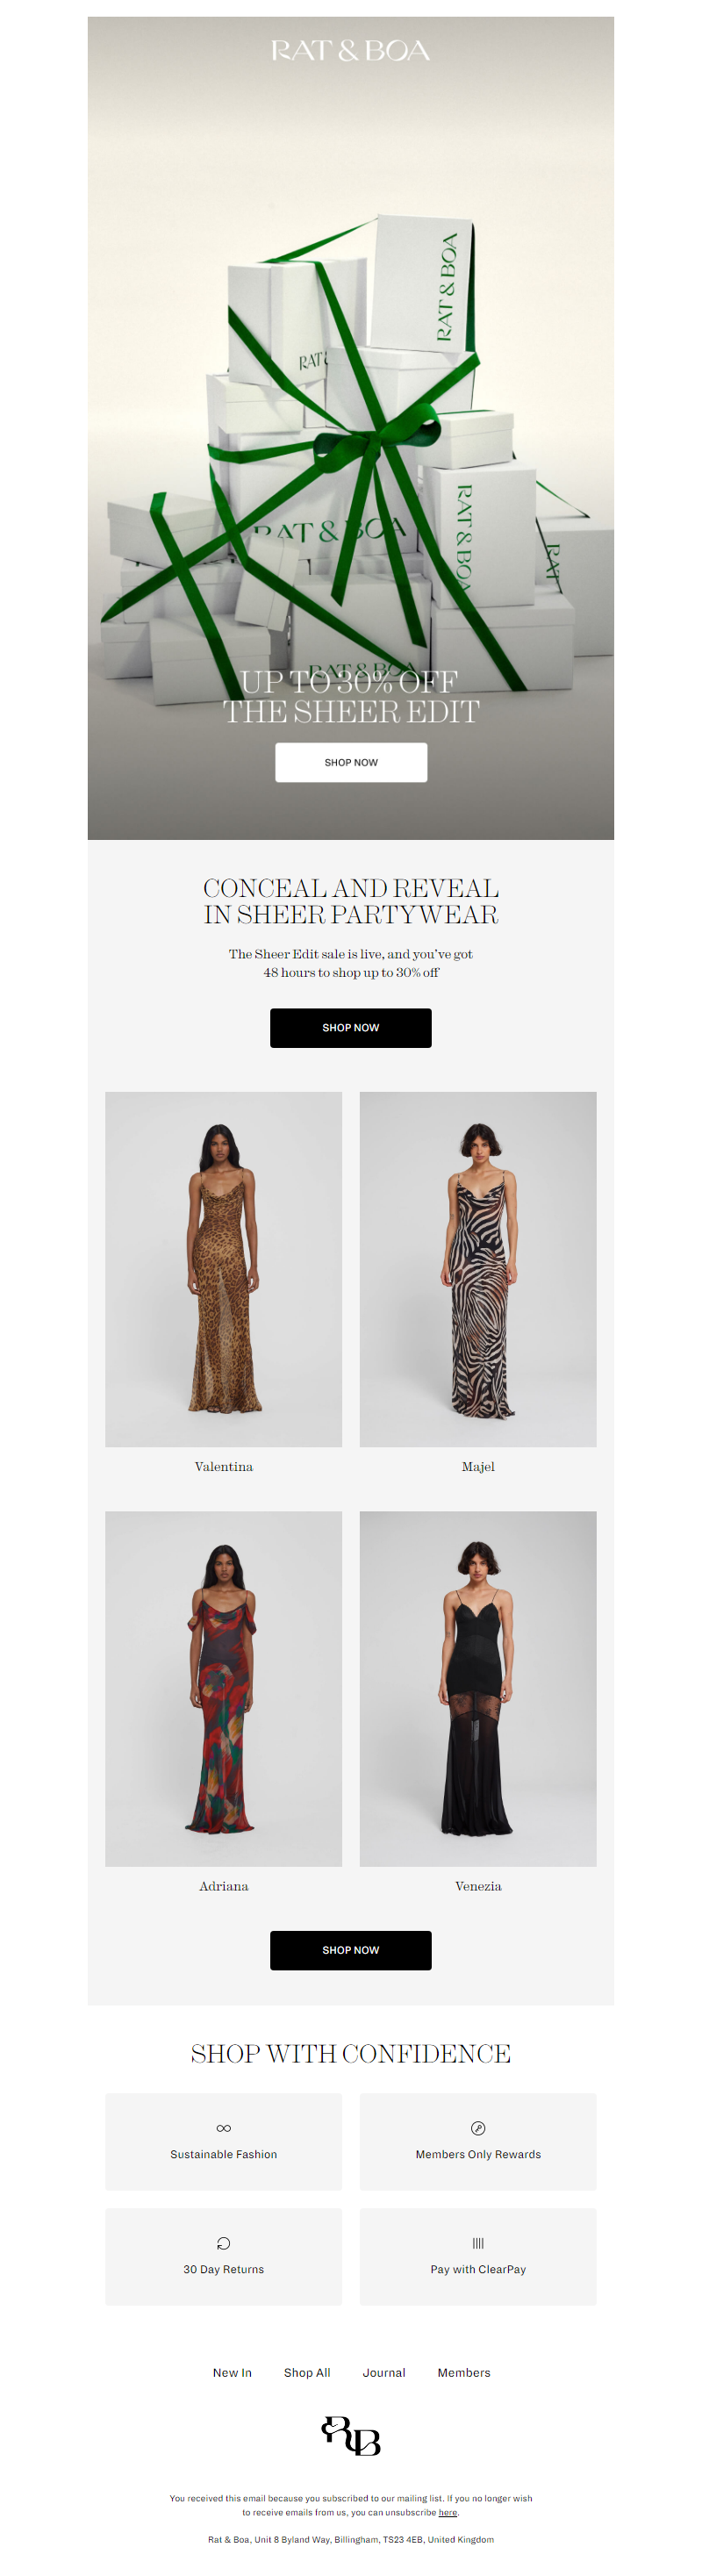View the Venezia black dress image

point(478,1688)
